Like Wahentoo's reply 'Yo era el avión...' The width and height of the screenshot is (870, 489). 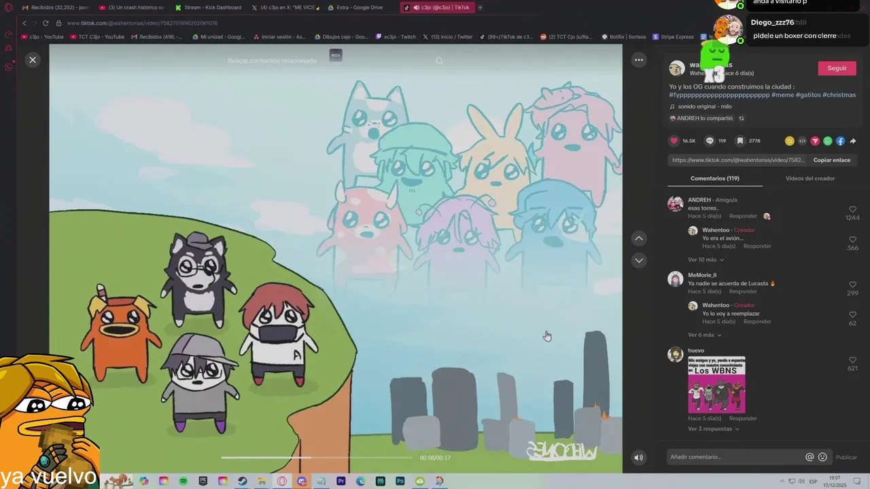coord(852,240)
